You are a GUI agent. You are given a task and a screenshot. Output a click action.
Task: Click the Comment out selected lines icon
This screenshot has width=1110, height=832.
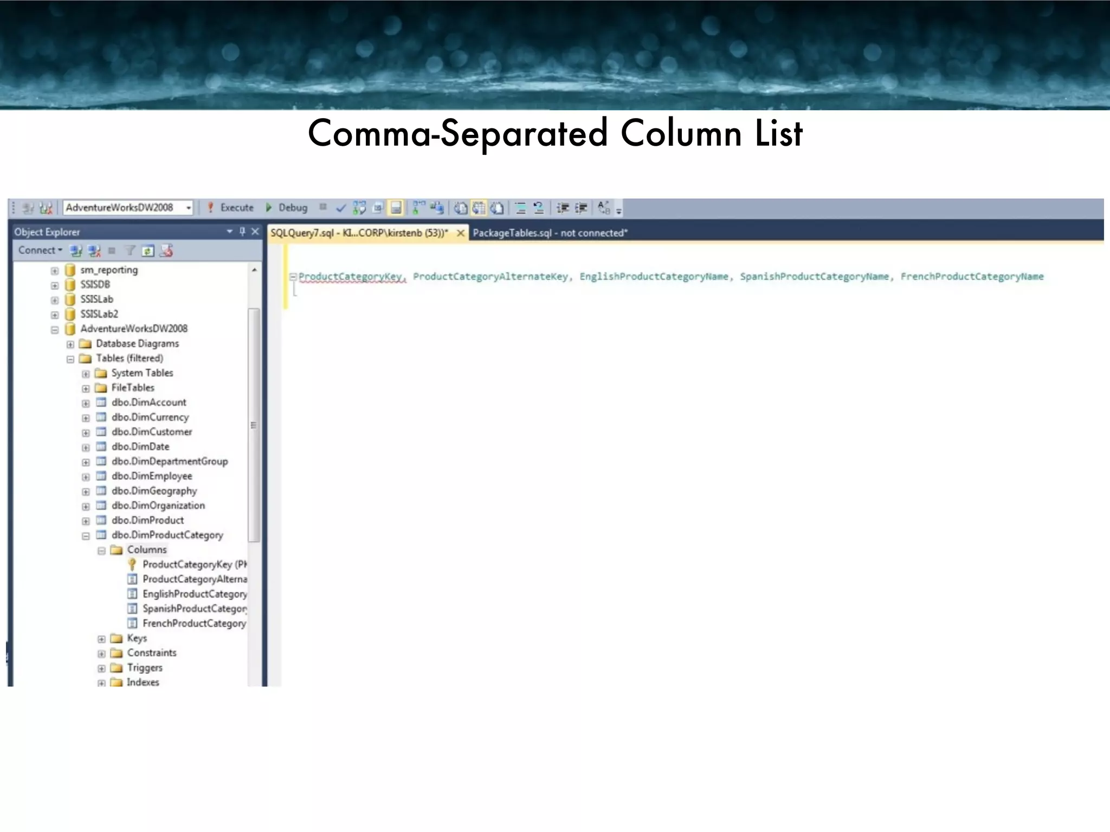pyautogui.click(x=520, y=208)
